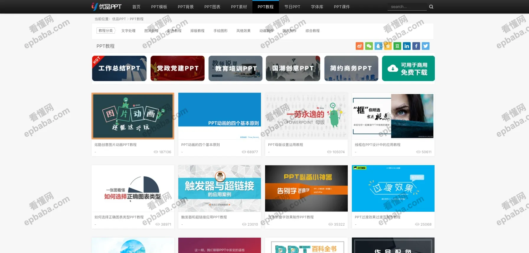Share to Facebook

416,46
